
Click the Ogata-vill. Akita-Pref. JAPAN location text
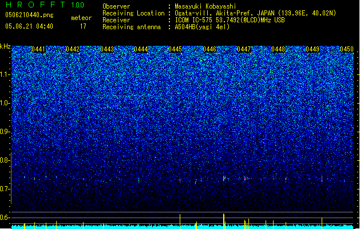pyautogui.click(x=255, y=13)
